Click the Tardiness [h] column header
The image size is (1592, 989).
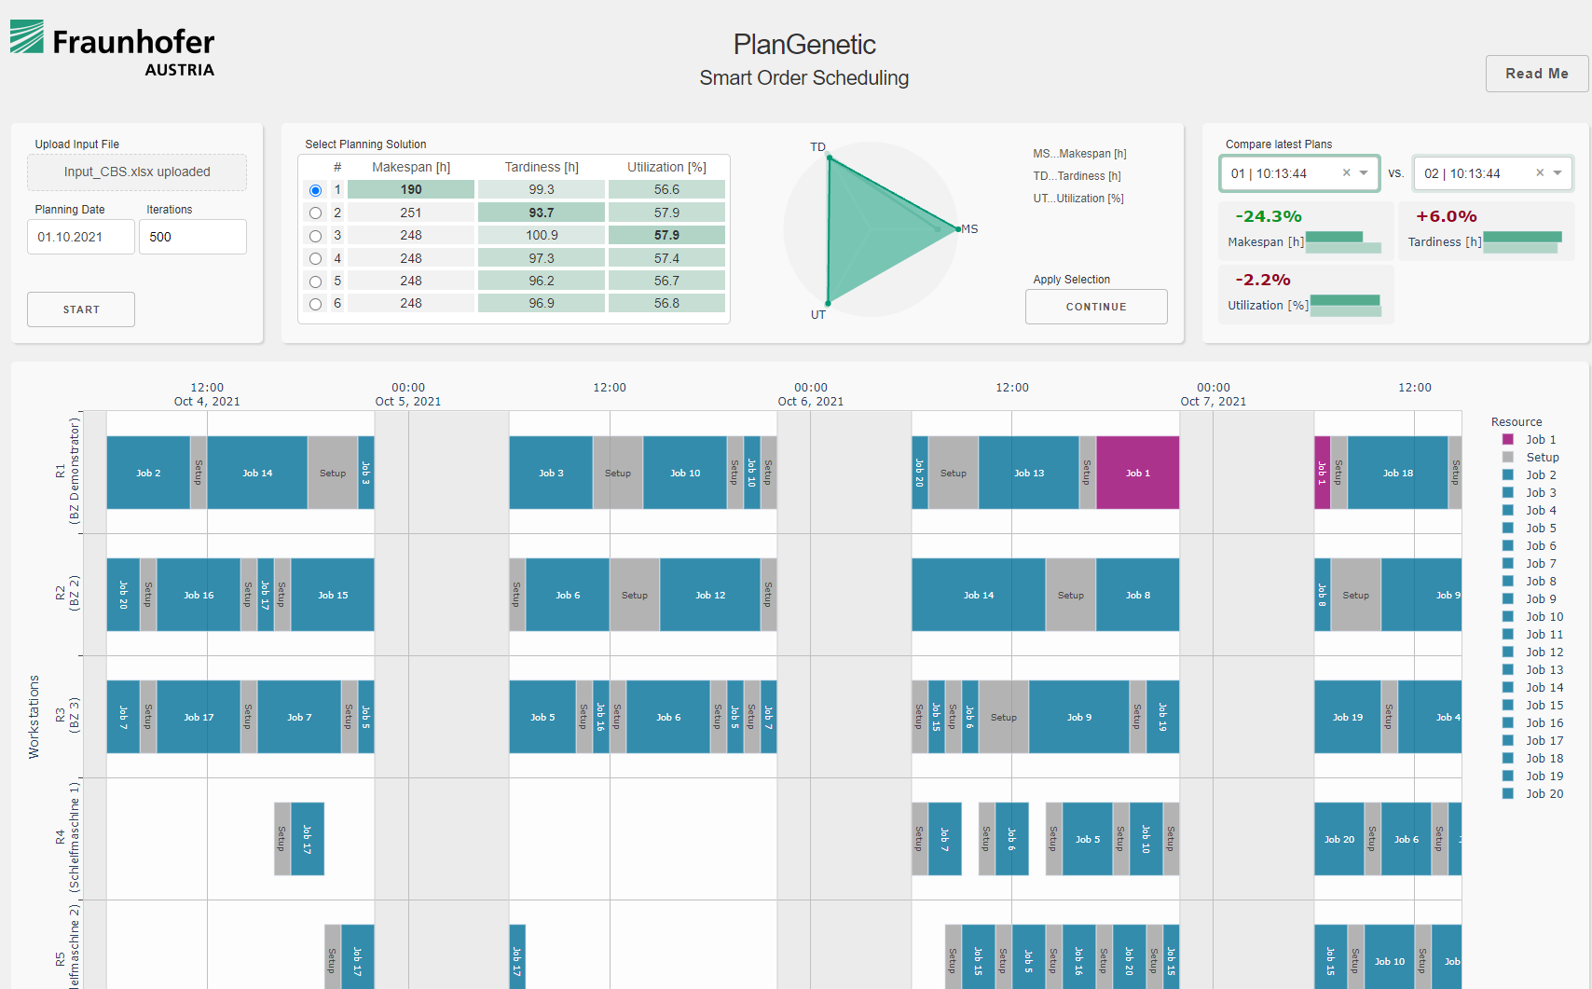pyautogui.click(x=542, y=168)
